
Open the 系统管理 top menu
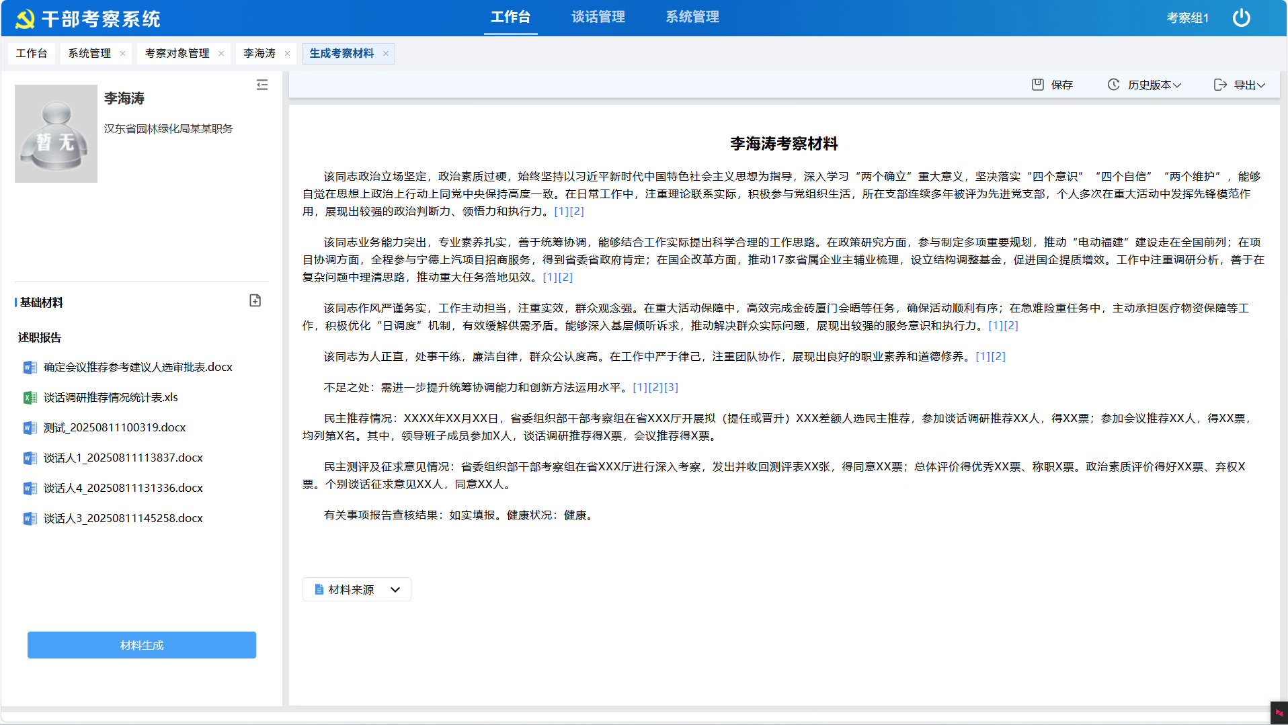(x=692, y=17)
